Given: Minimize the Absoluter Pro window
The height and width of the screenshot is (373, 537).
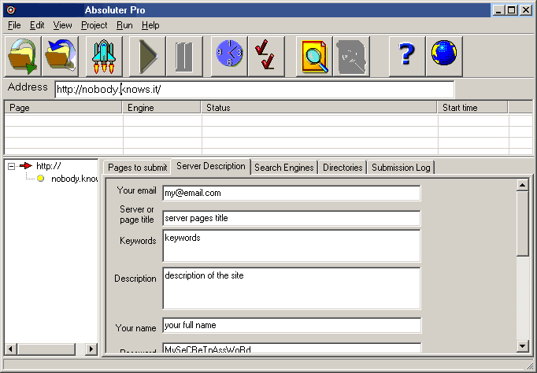Looking at the screenshot, I should pos(498,10).
